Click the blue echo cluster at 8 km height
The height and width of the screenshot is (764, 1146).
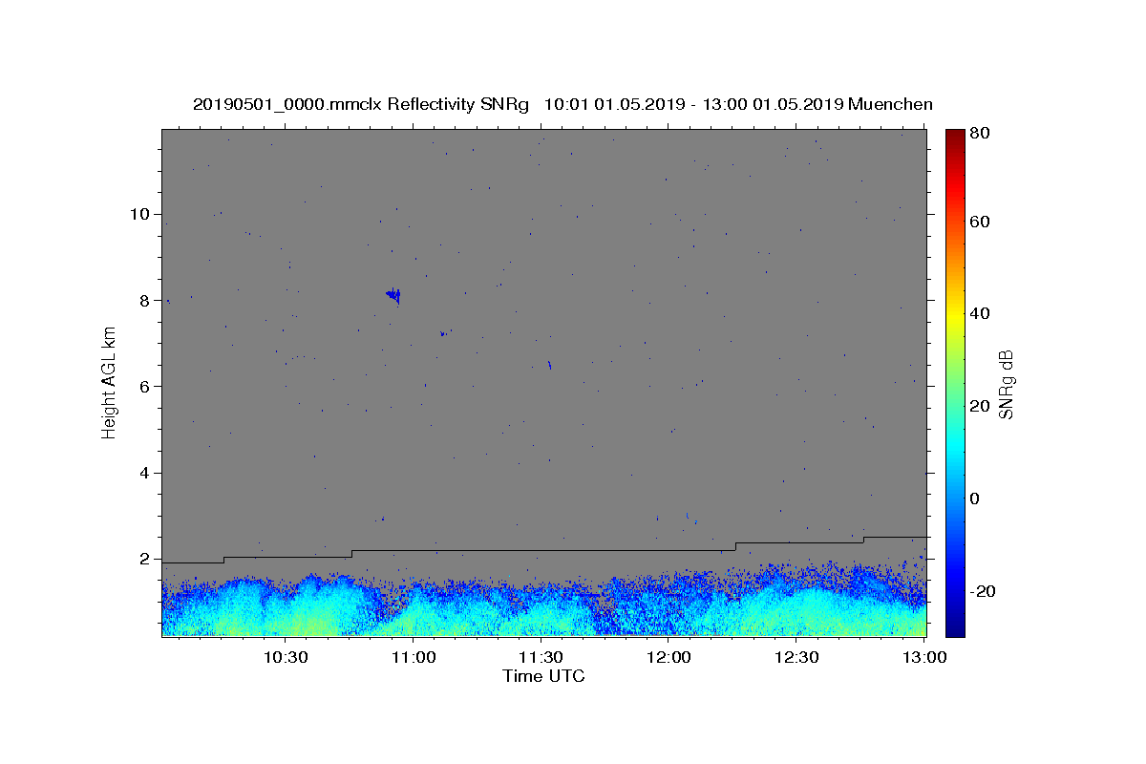point(393,295)
